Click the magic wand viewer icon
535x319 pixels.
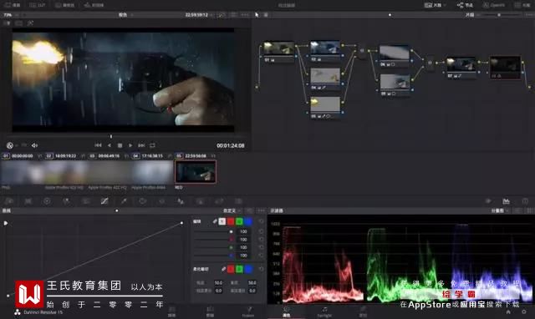pos(30,23)
